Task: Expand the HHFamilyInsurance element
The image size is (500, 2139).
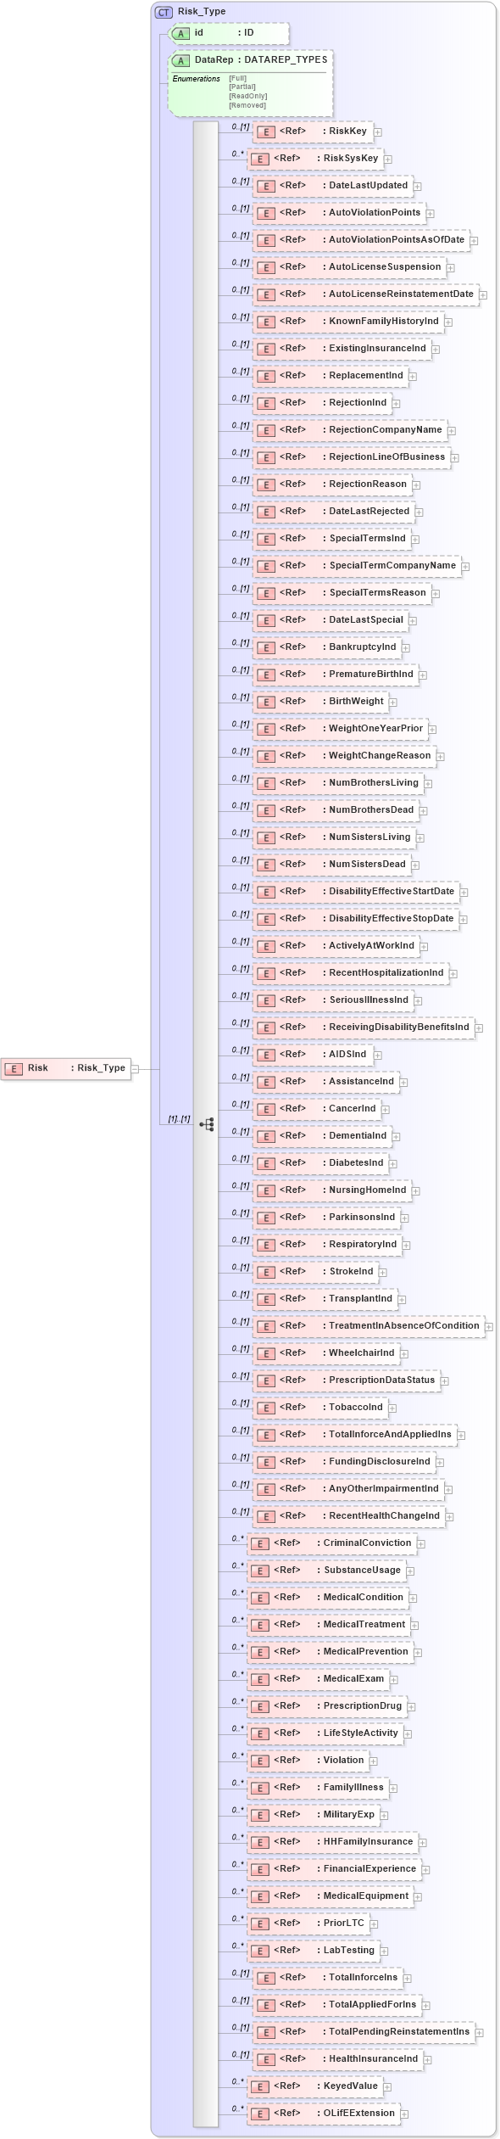Action: pyautogui.click(x=422, y=1843)
